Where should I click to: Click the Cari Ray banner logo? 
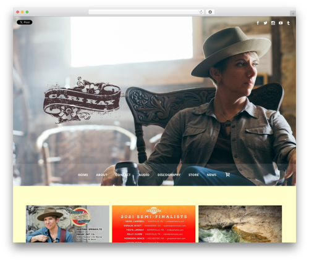coord(82,101)
